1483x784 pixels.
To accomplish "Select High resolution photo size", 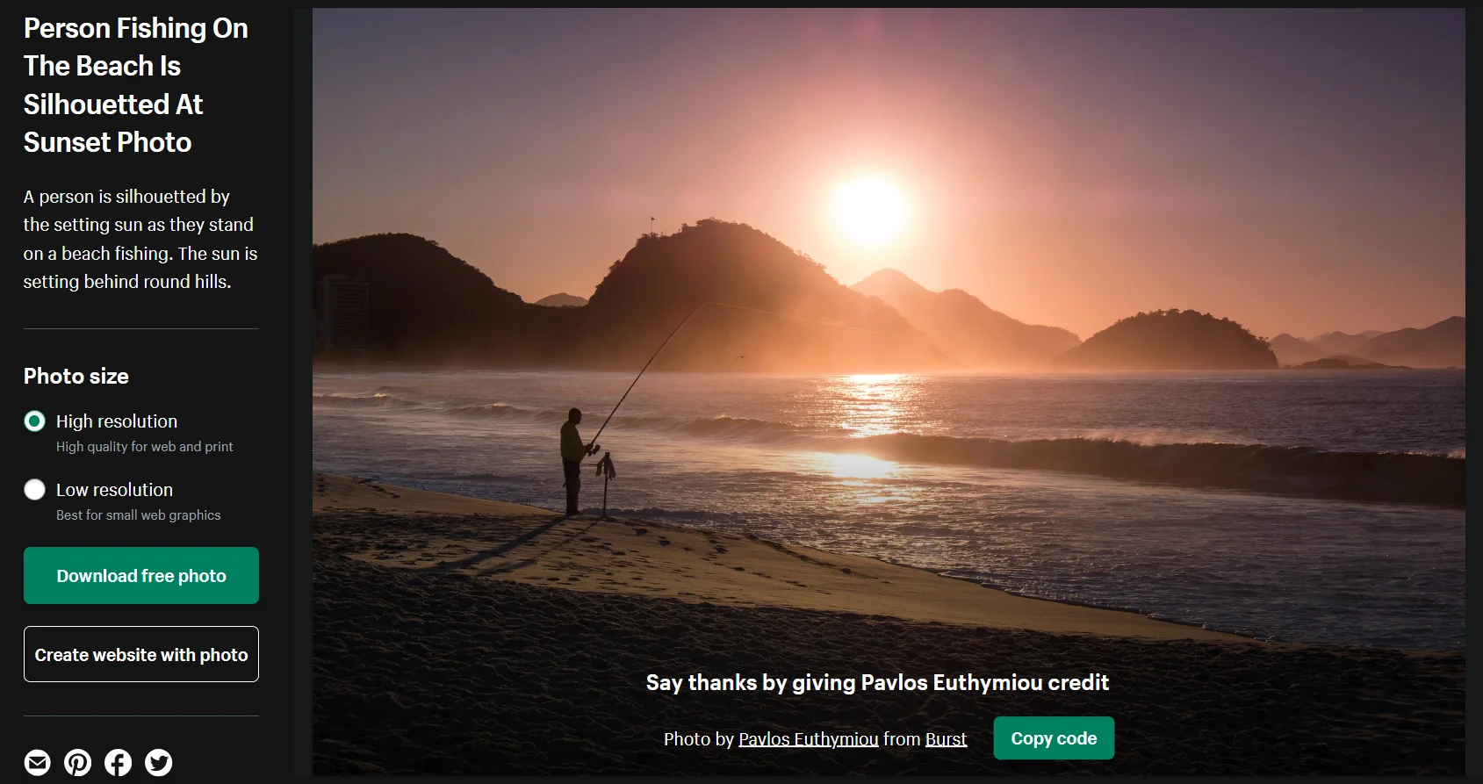I will [34, 421].
